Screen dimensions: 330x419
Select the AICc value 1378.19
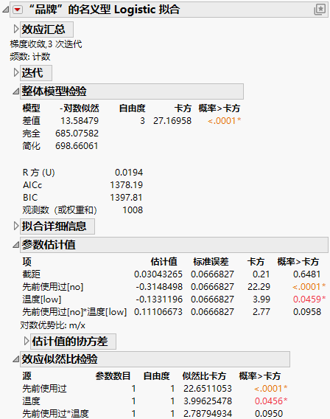point(127,185)
